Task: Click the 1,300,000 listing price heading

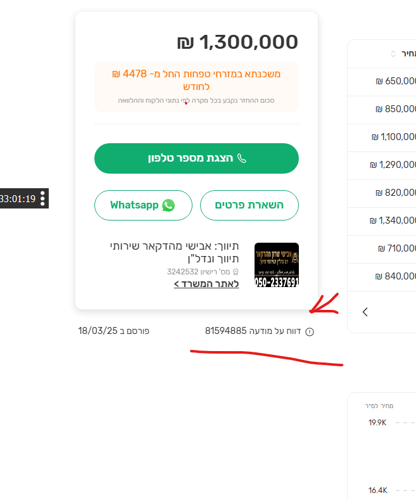Action: (x=237, y=42)
